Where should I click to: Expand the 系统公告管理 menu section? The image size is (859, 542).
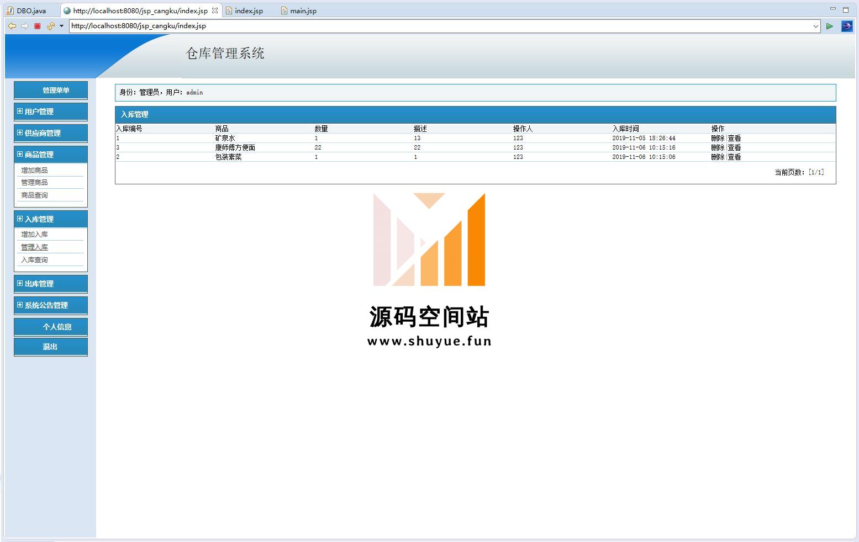(x=51, y=305)
